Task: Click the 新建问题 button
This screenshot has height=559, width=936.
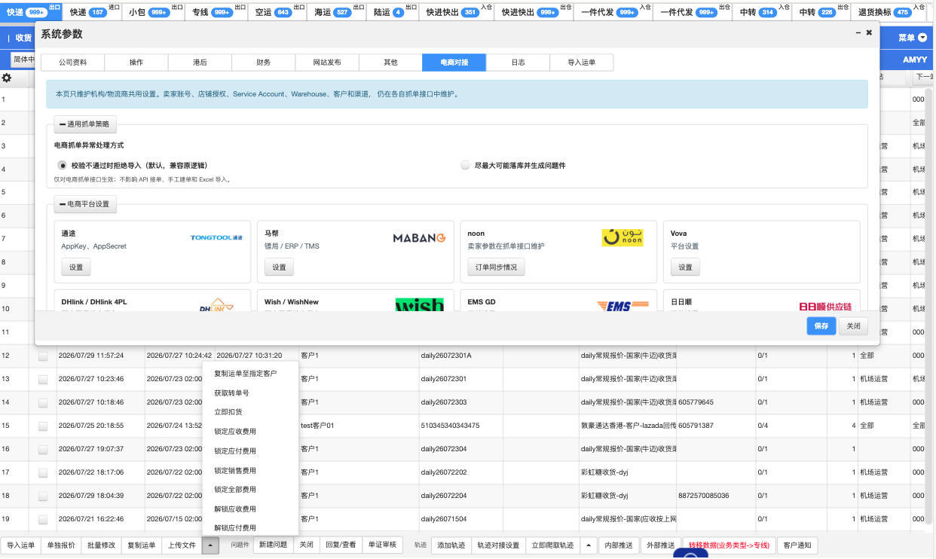Action: [x=273, y=545]
